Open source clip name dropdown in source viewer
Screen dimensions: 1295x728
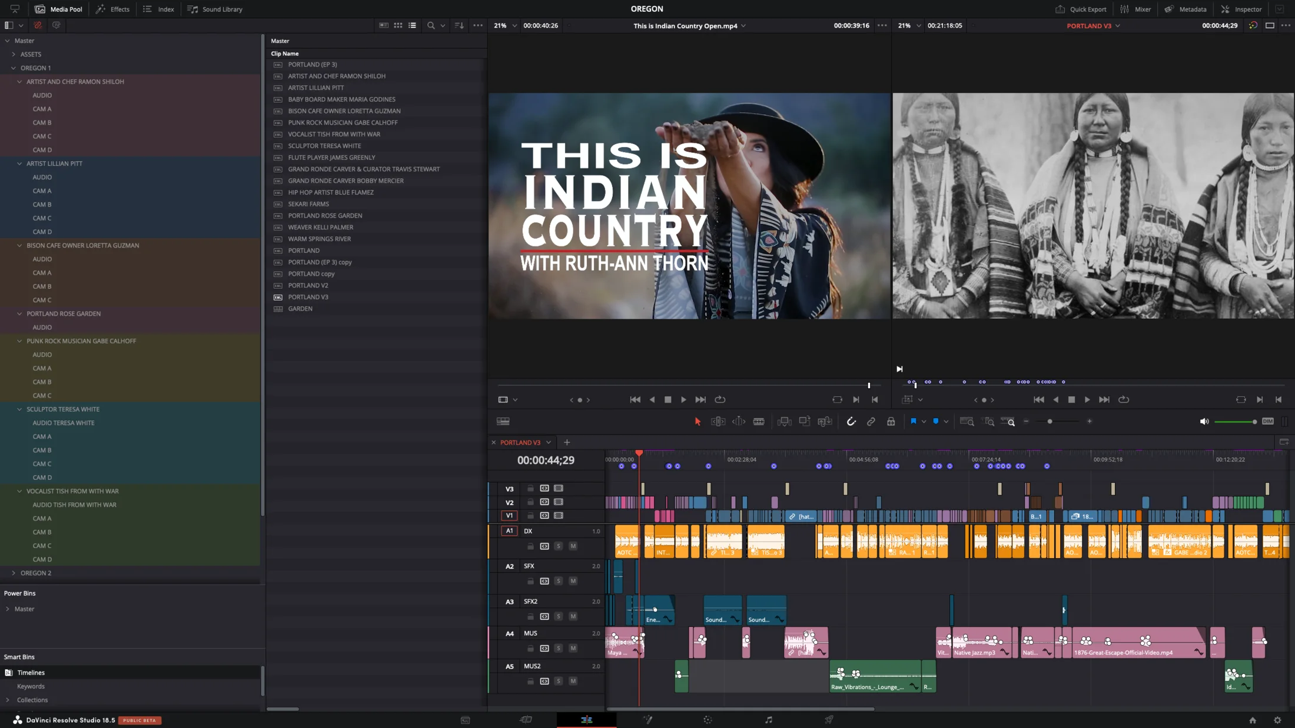743,26
